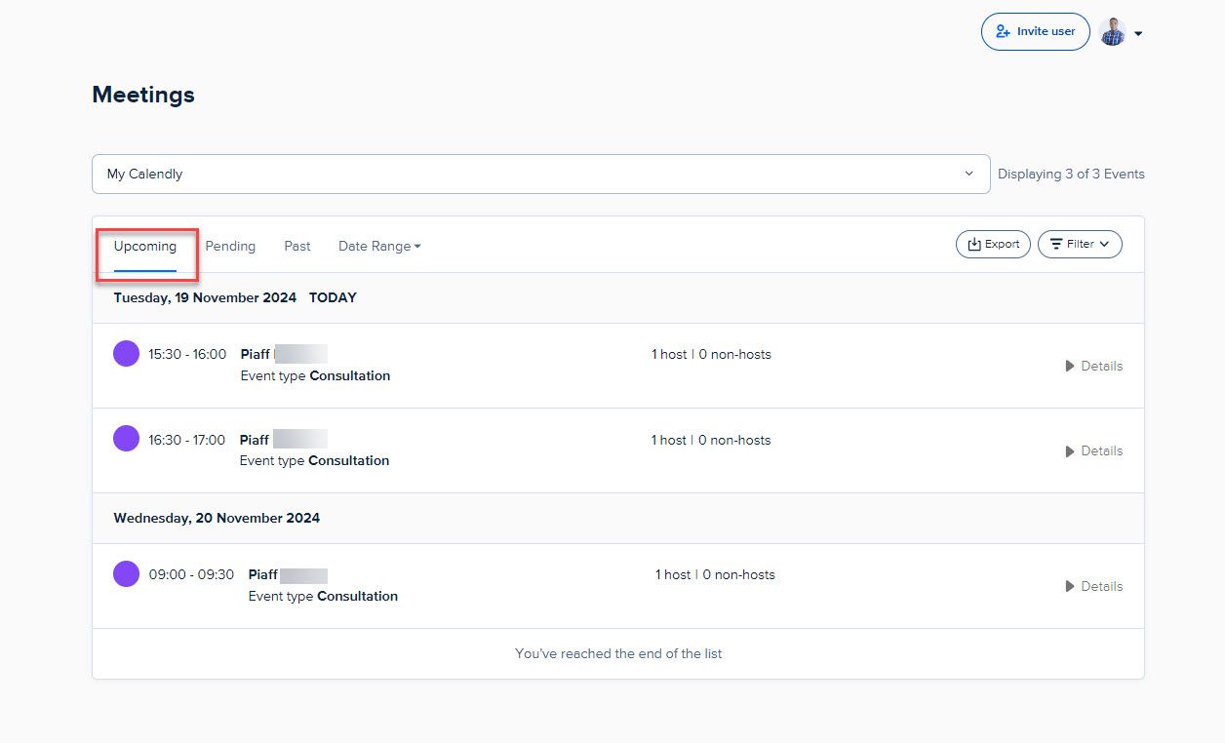Click the Details play triangle for the 16:30 meeting
Image resolution: width=1225 pixels, height=743 pixels.
click(x=1068, y=450)
